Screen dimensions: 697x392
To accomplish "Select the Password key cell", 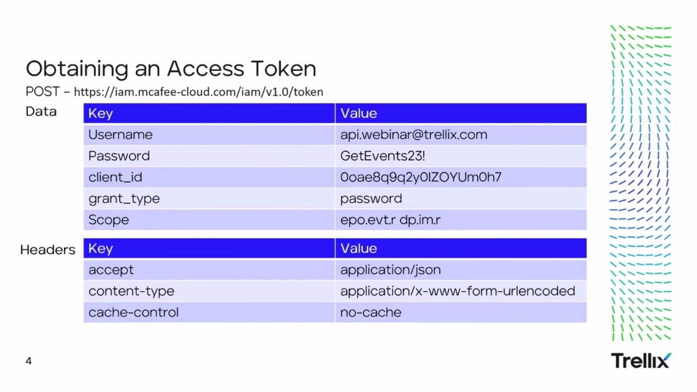I will [119, 156].
